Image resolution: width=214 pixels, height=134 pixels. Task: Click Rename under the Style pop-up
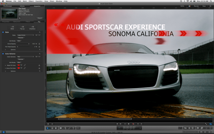[20, 38]
